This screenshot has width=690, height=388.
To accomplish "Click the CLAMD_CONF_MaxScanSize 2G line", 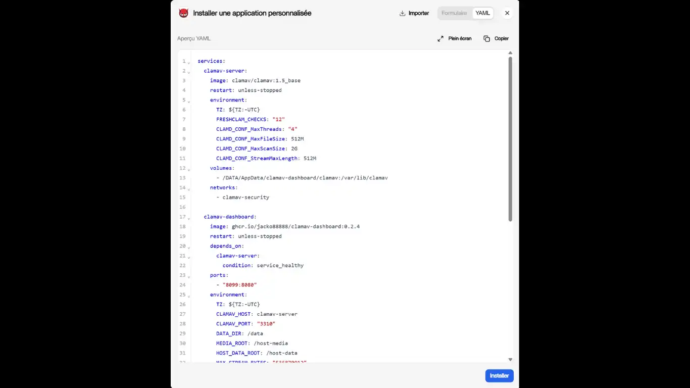I will pyautogui.click(x=257, y=149).
